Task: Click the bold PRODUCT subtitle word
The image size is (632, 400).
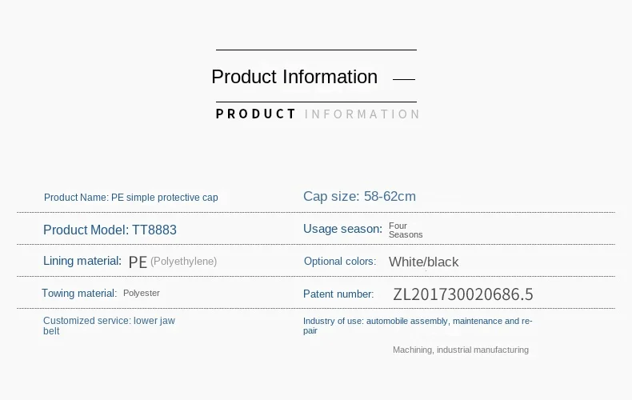Action: (x=256, y=114)
